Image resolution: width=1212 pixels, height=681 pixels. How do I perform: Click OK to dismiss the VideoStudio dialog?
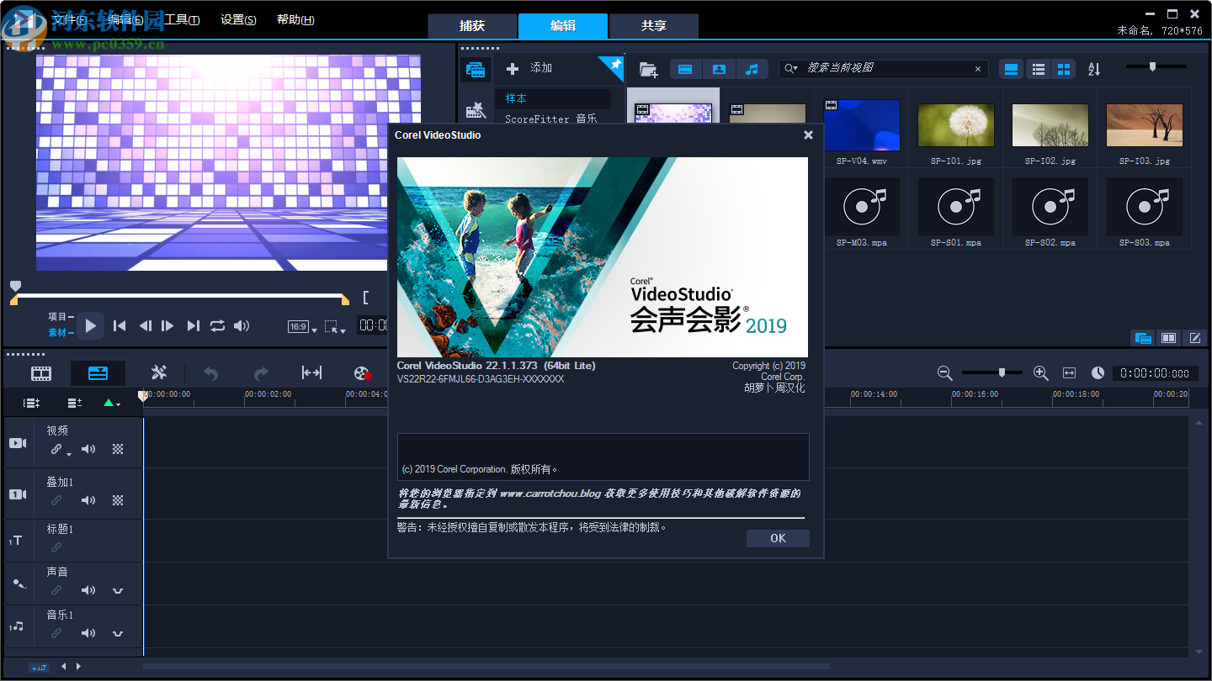point(777,538)
